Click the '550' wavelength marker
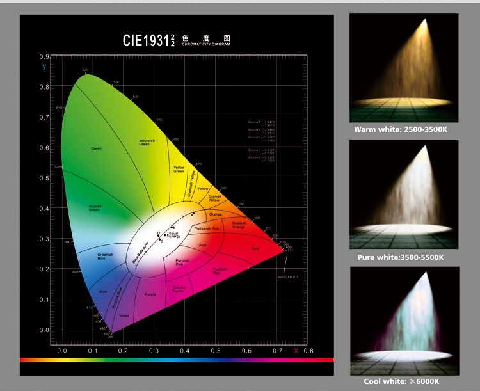This screenshot has height=391, width=480. (x=159, y=120)
